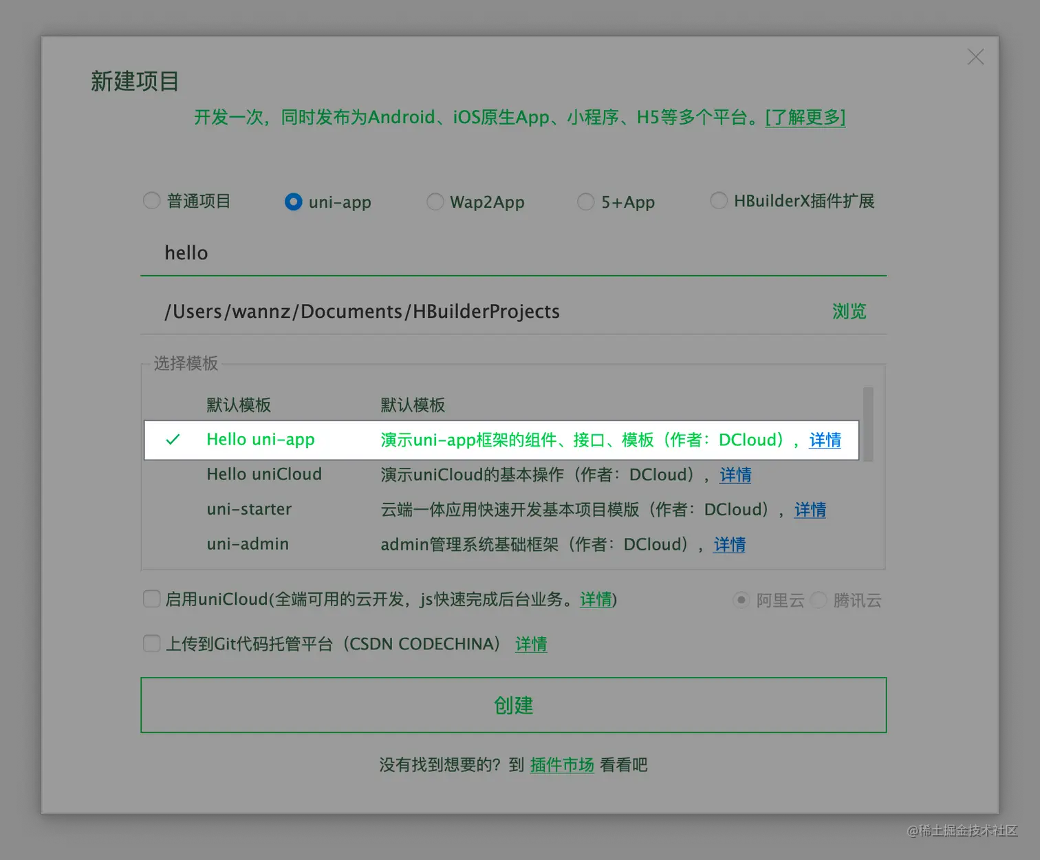Select the uni-app project type
This screenshot has height=860, width=1040.
[293, 202]
